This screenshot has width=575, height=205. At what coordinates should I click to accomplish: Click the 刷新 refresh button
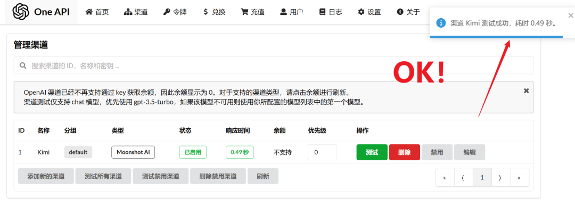point(263,176)
